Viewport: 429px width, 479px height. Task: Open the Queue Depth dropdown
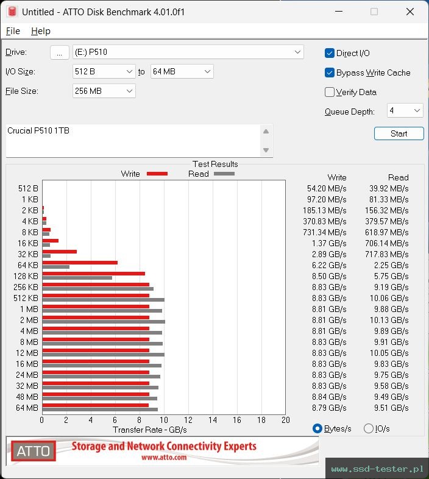[x=405, y=110]
